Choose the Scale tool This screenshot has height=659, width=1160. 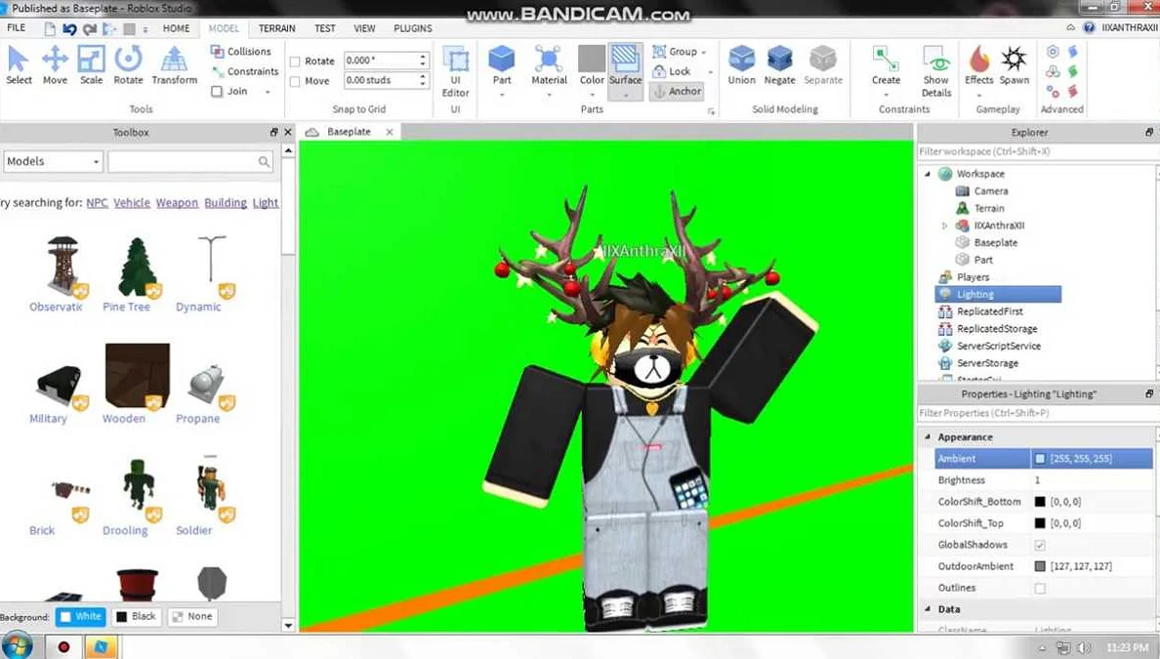point(91,65)
